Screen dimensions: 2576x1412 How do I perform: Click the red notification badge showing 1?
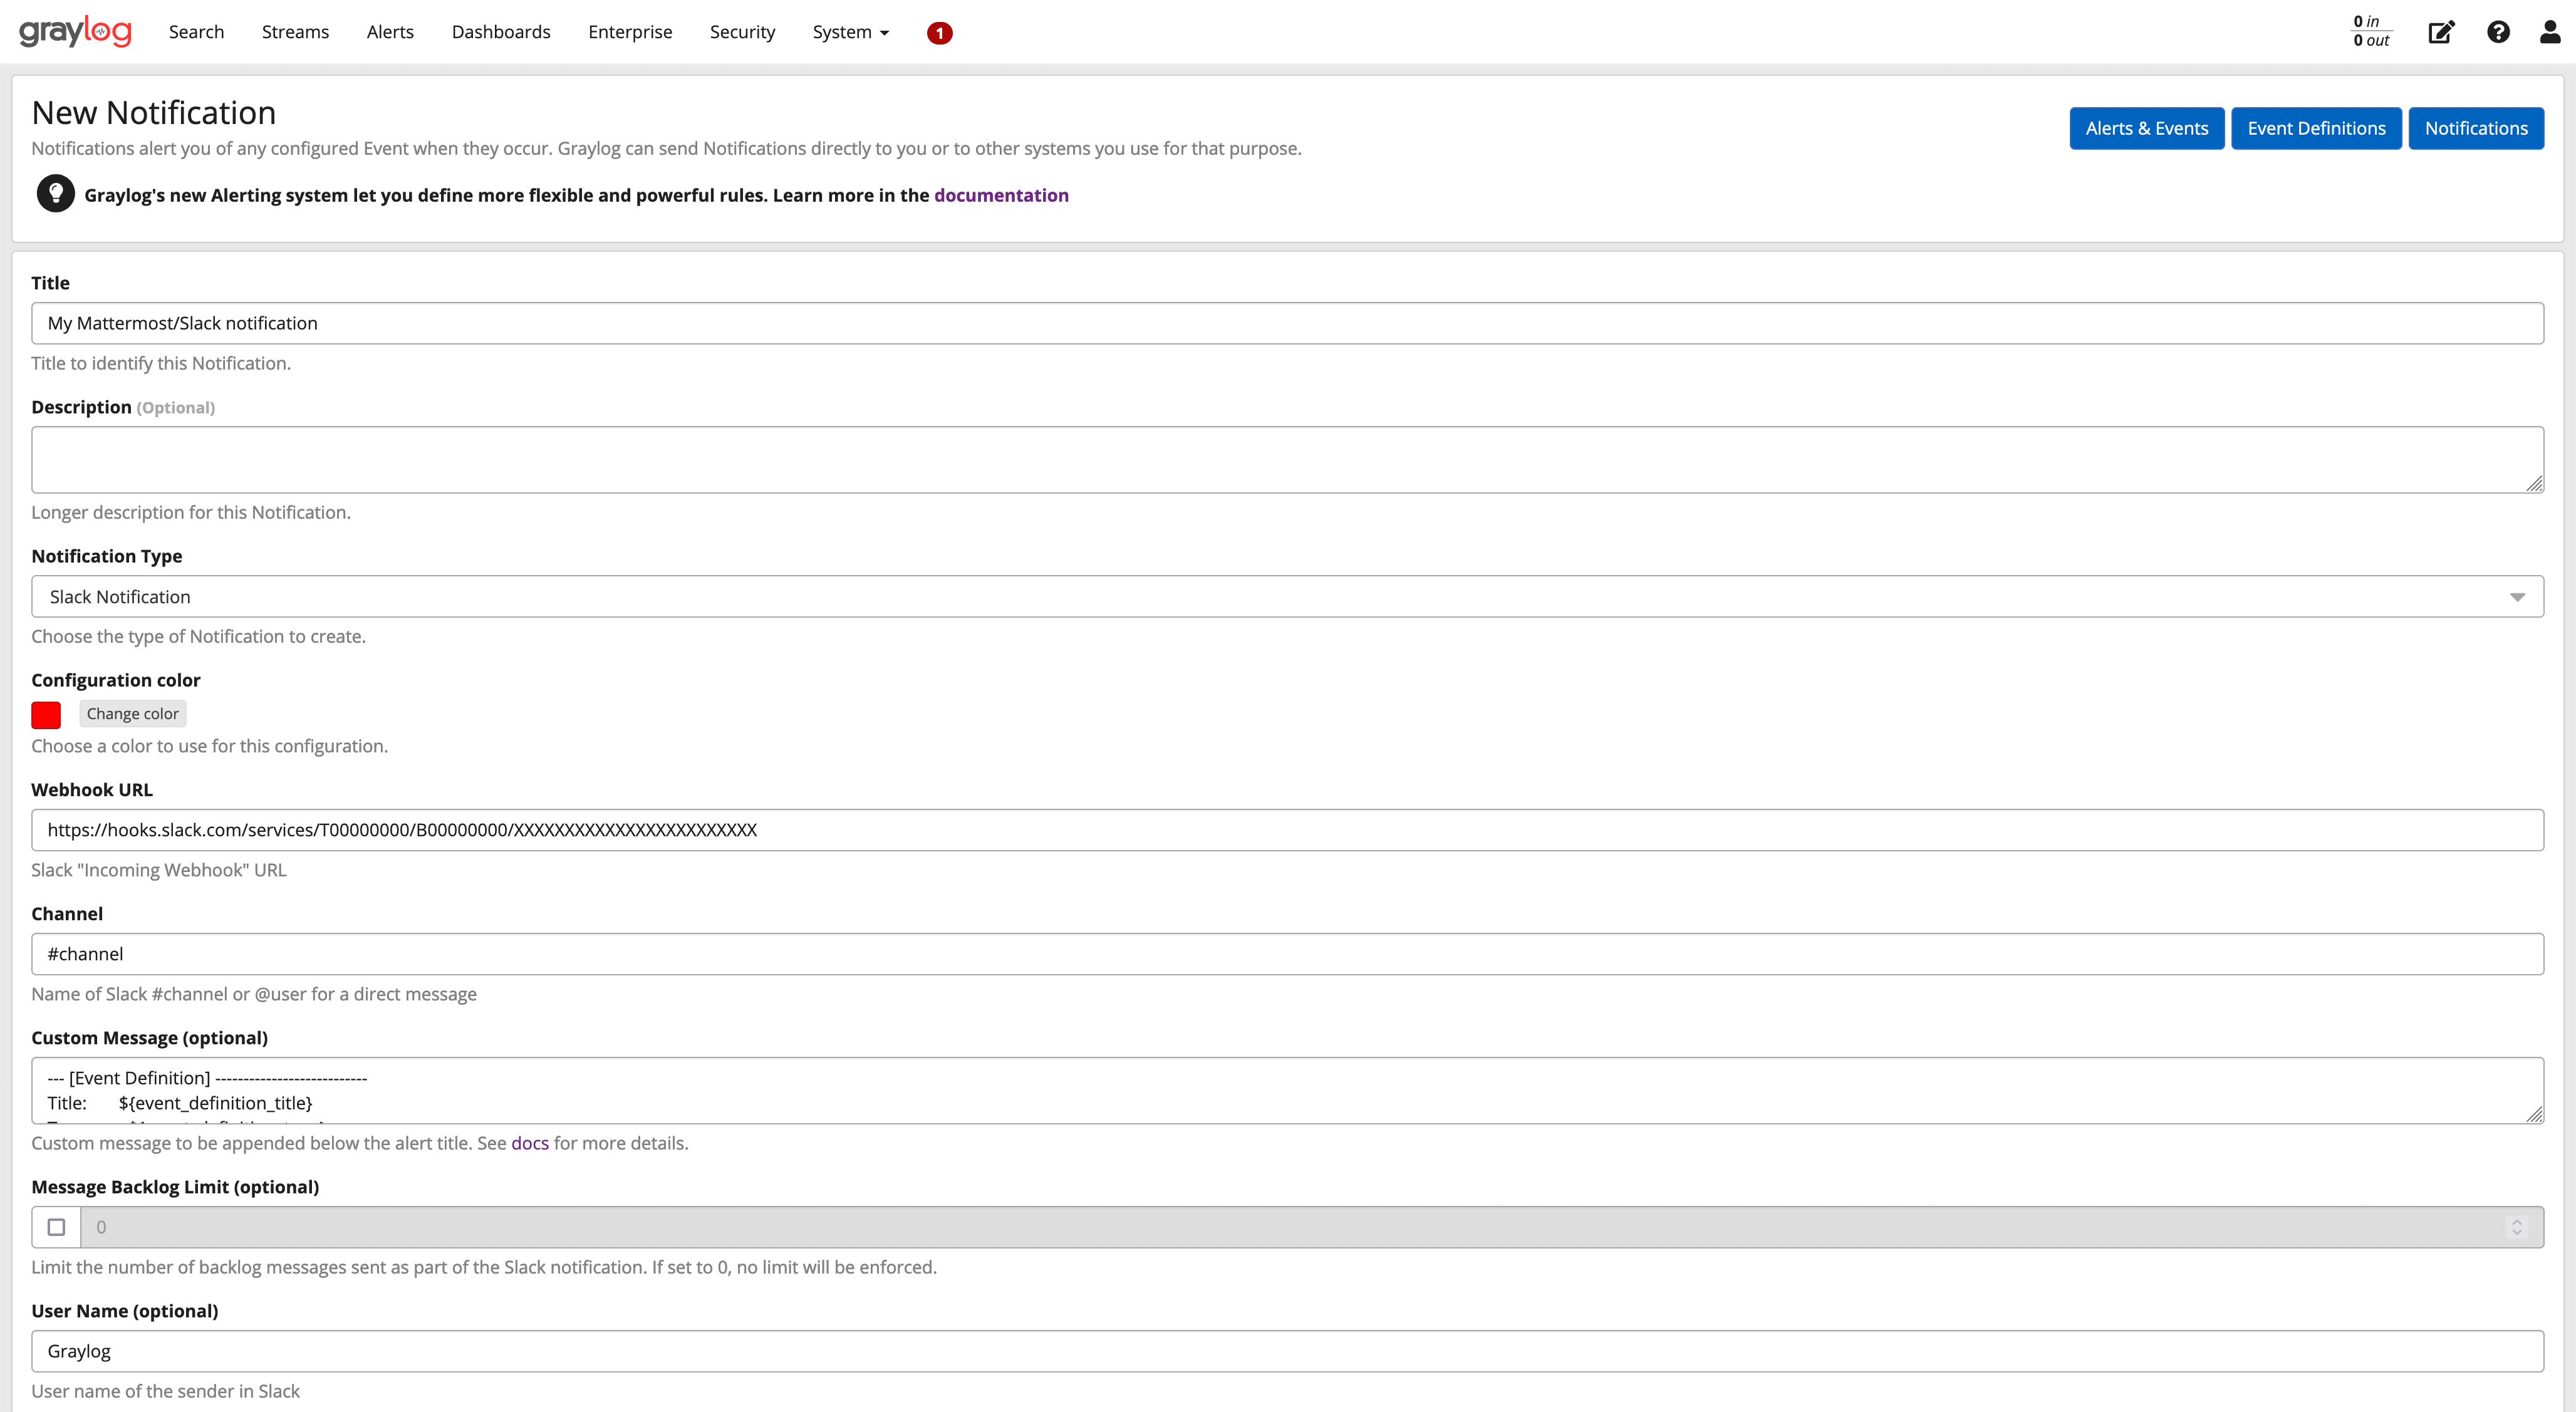click(x=938, y=32)
